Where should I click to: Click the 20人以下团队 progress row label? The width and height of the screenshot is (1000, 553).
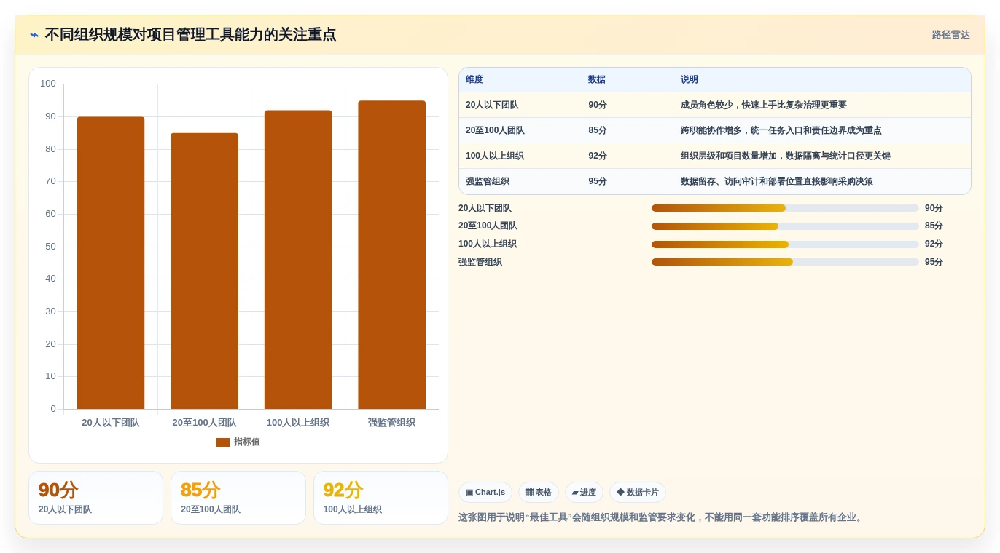point(485,208)
